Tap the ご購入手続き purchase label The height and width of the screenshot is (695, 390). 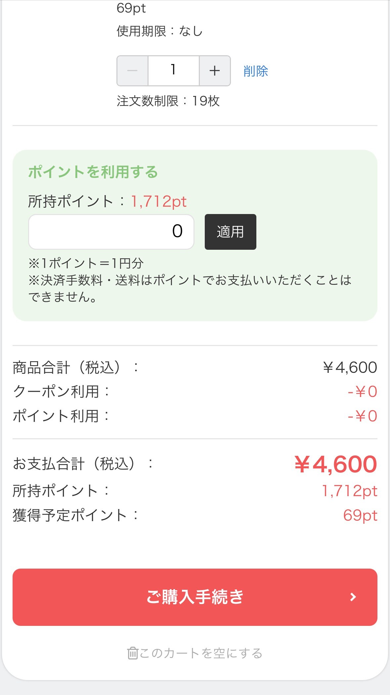point(195,597)
